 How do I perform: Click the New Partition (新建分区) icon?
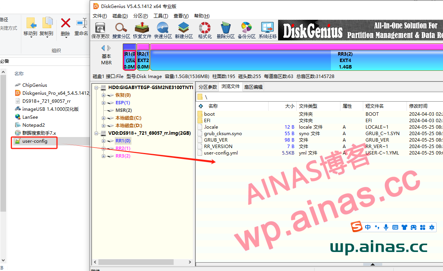184,30
